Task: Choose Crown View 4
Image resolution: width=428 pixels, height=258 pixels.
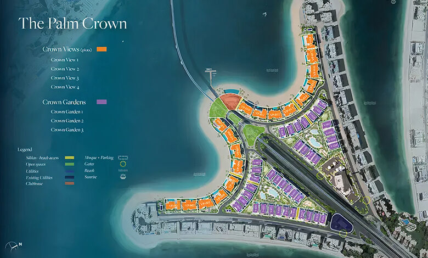Action: coord(65,87)
